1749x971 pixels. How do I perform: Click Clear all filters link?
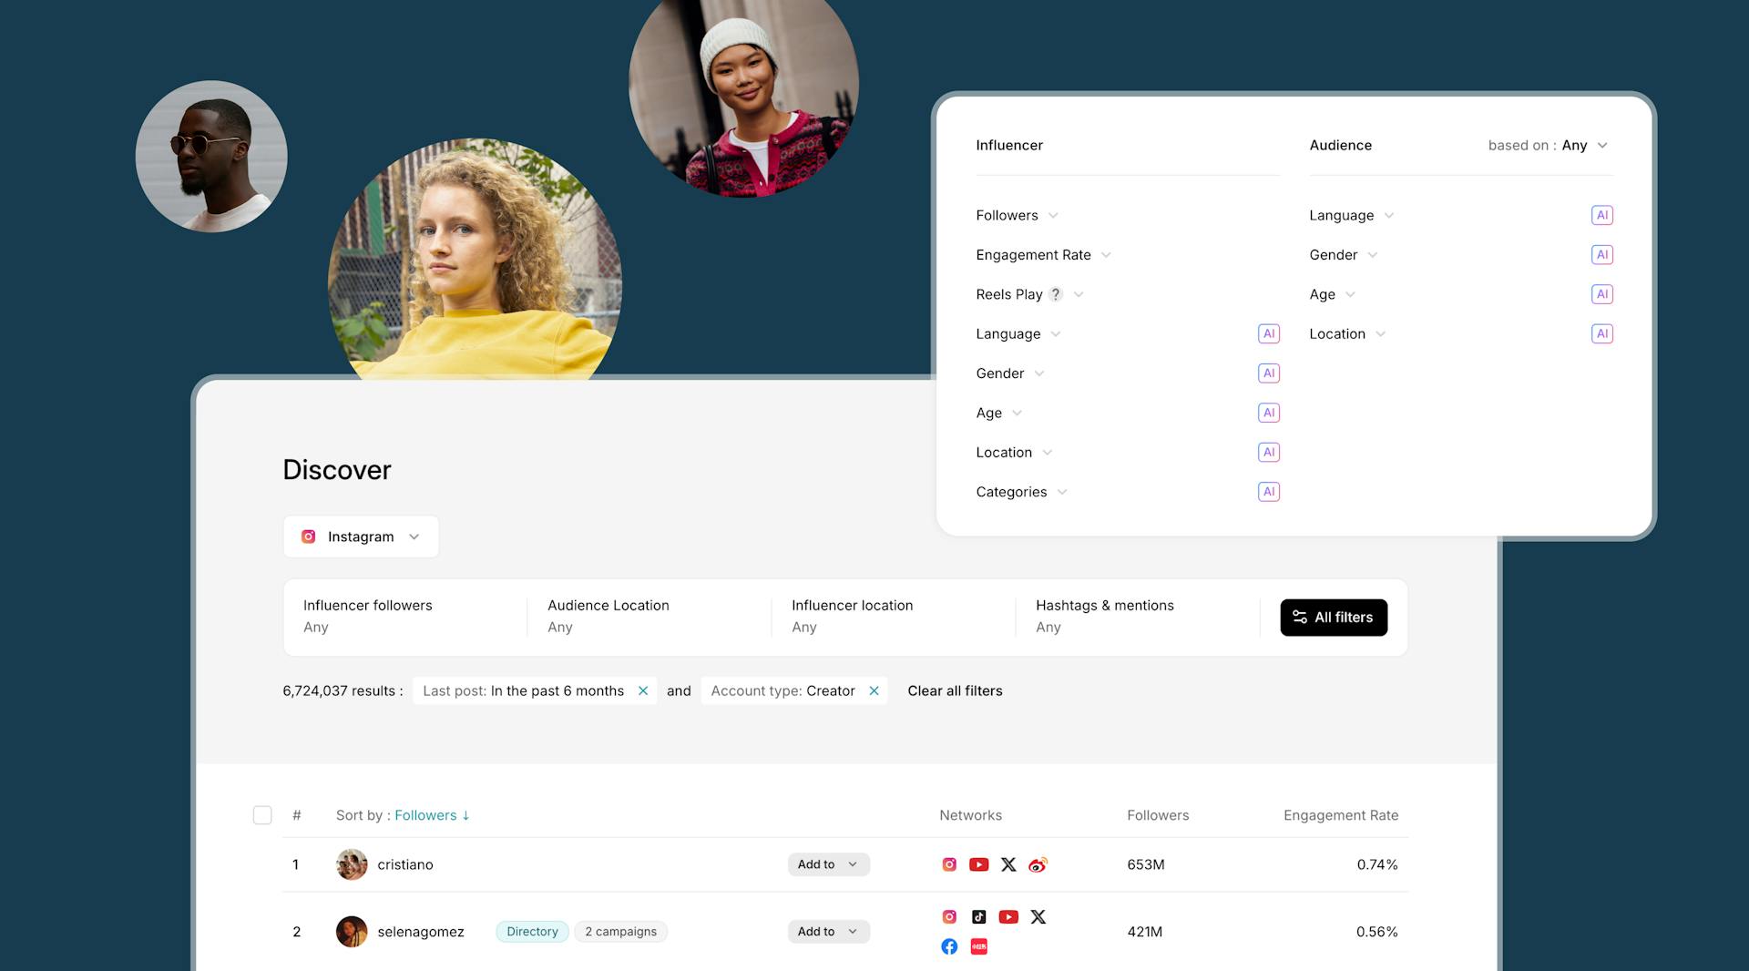pos(955,690)
